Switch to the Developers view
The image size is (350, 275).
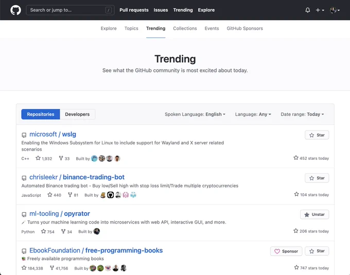point(77,114)
